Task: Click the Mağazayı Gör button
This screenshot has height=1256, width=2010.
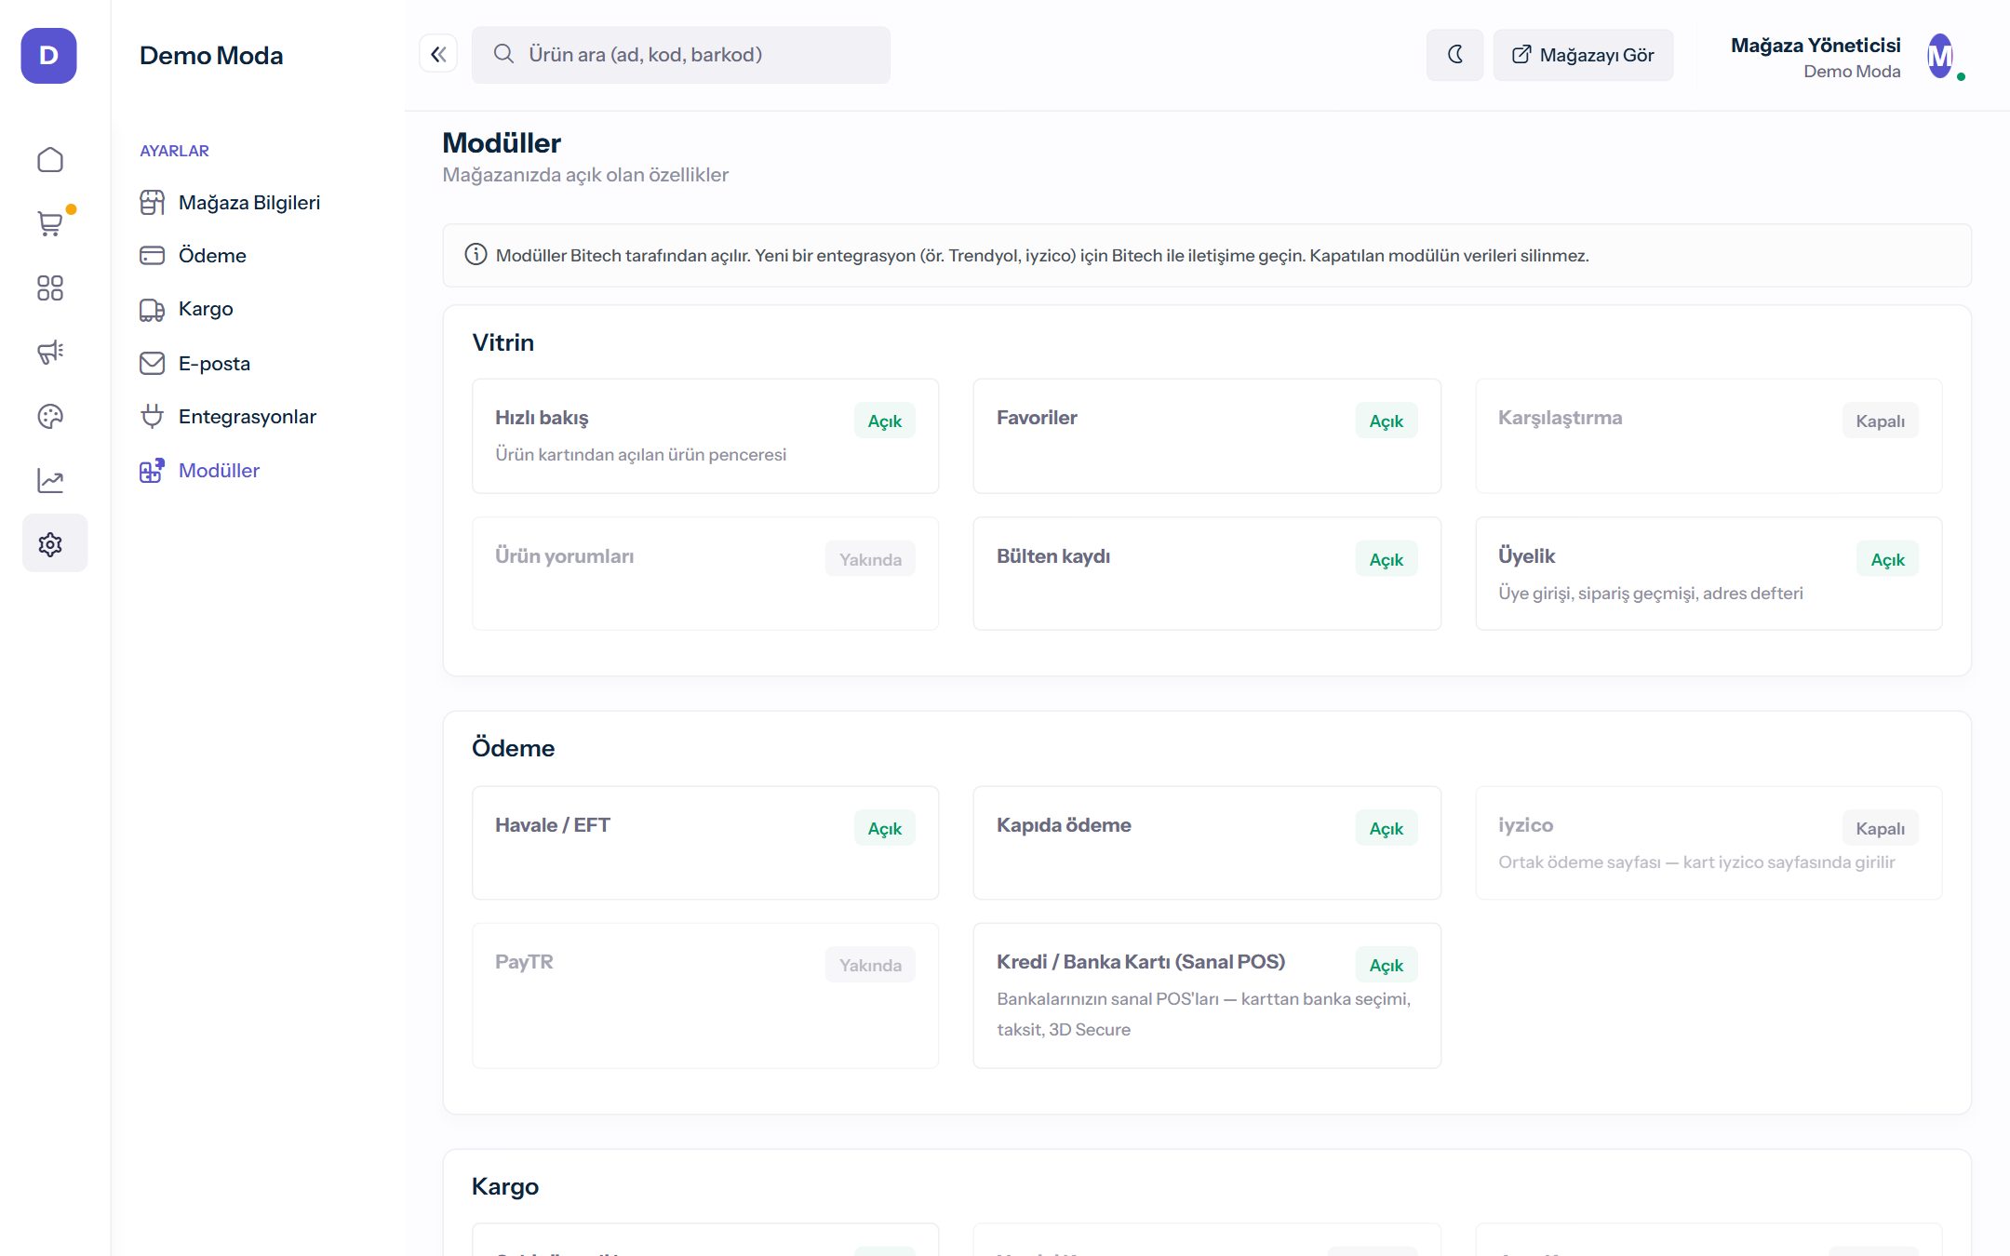Action: click(x=1583, y=55)
